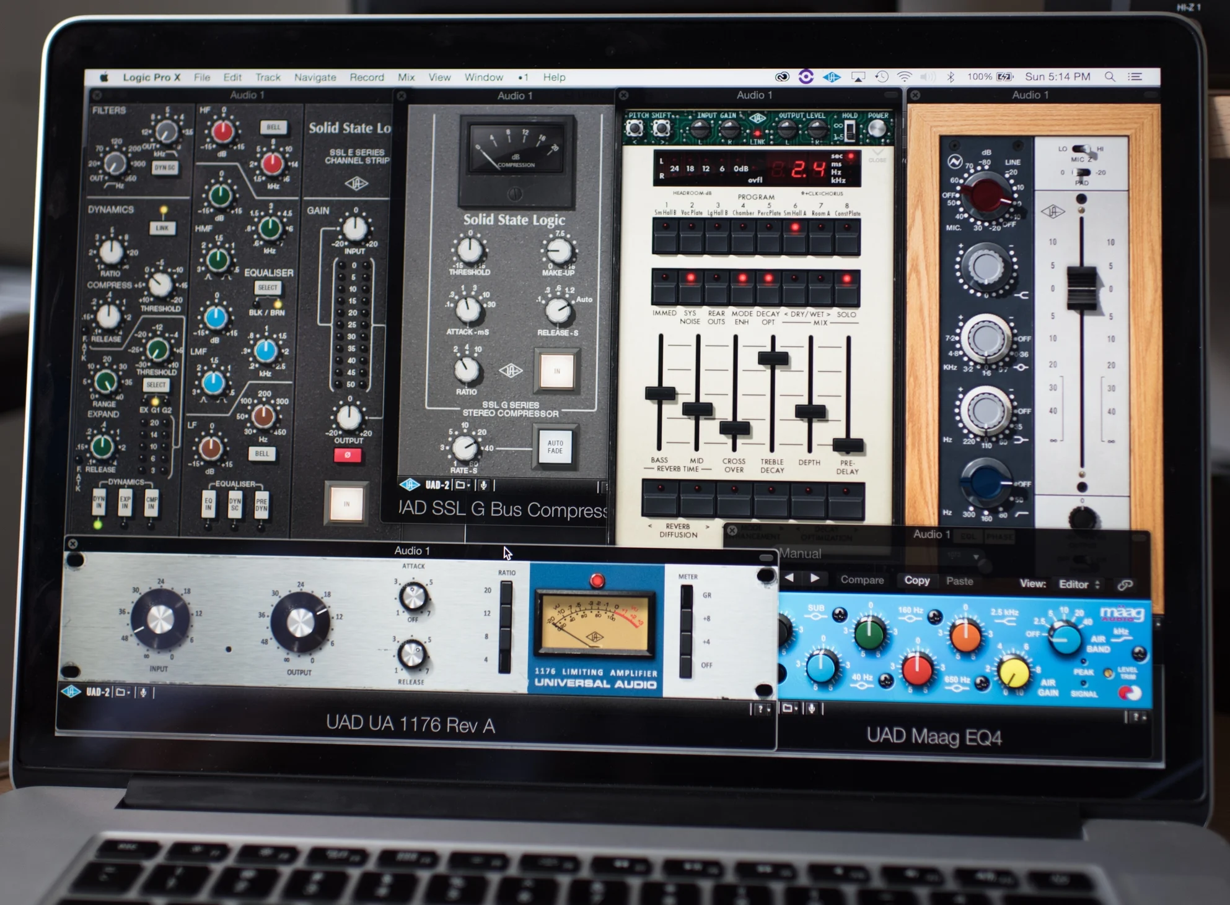Click the Compare button
Screen dimensions: 1230x905
point(862,580)
